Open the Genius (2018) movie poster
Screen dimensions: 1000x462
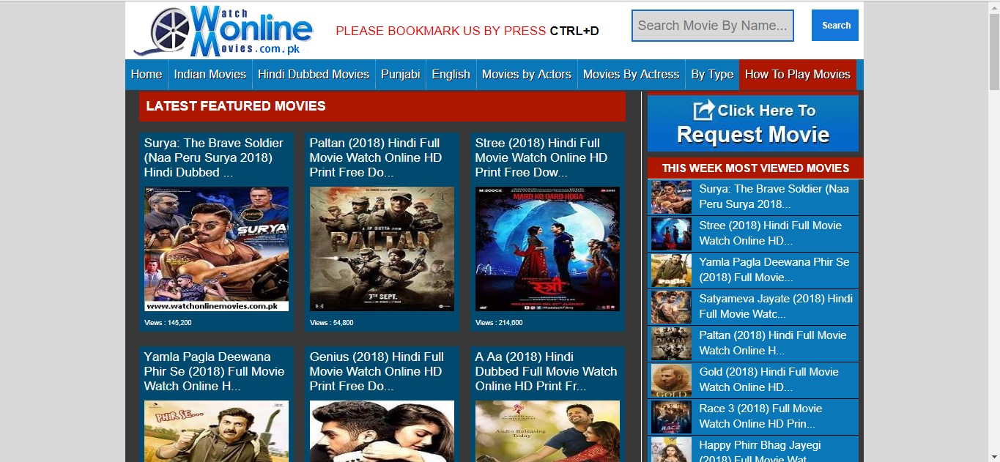(382, 431)
